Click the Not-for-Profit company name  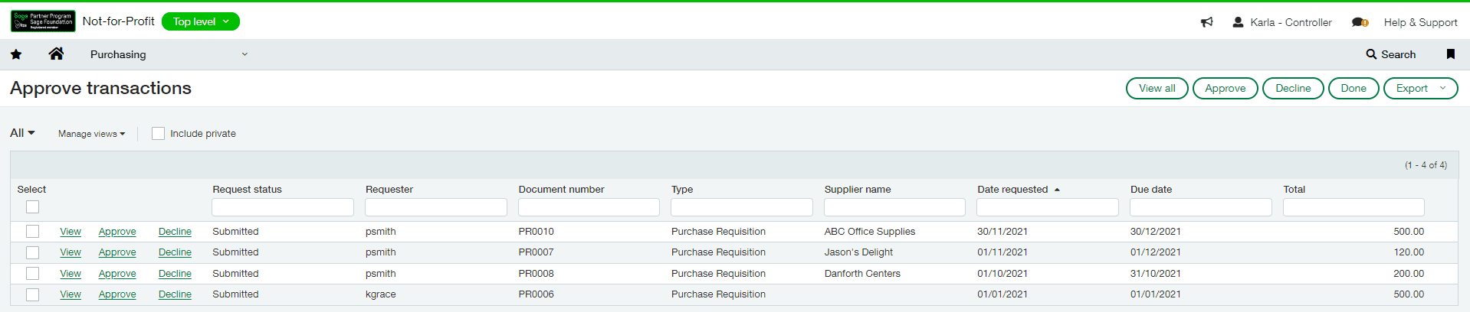(x=119, y=21)
